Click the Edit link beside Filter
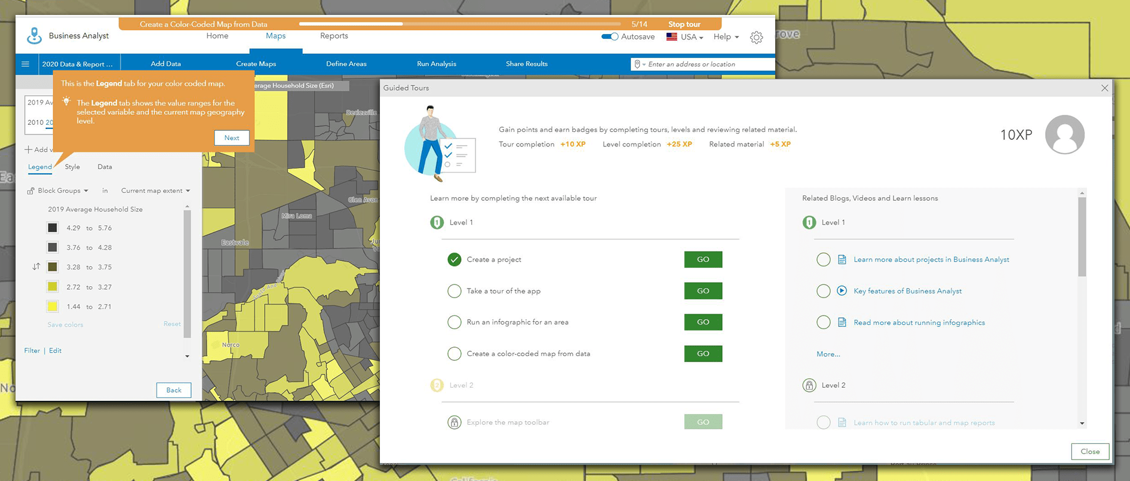1130x481 pixels. (55, 351)
